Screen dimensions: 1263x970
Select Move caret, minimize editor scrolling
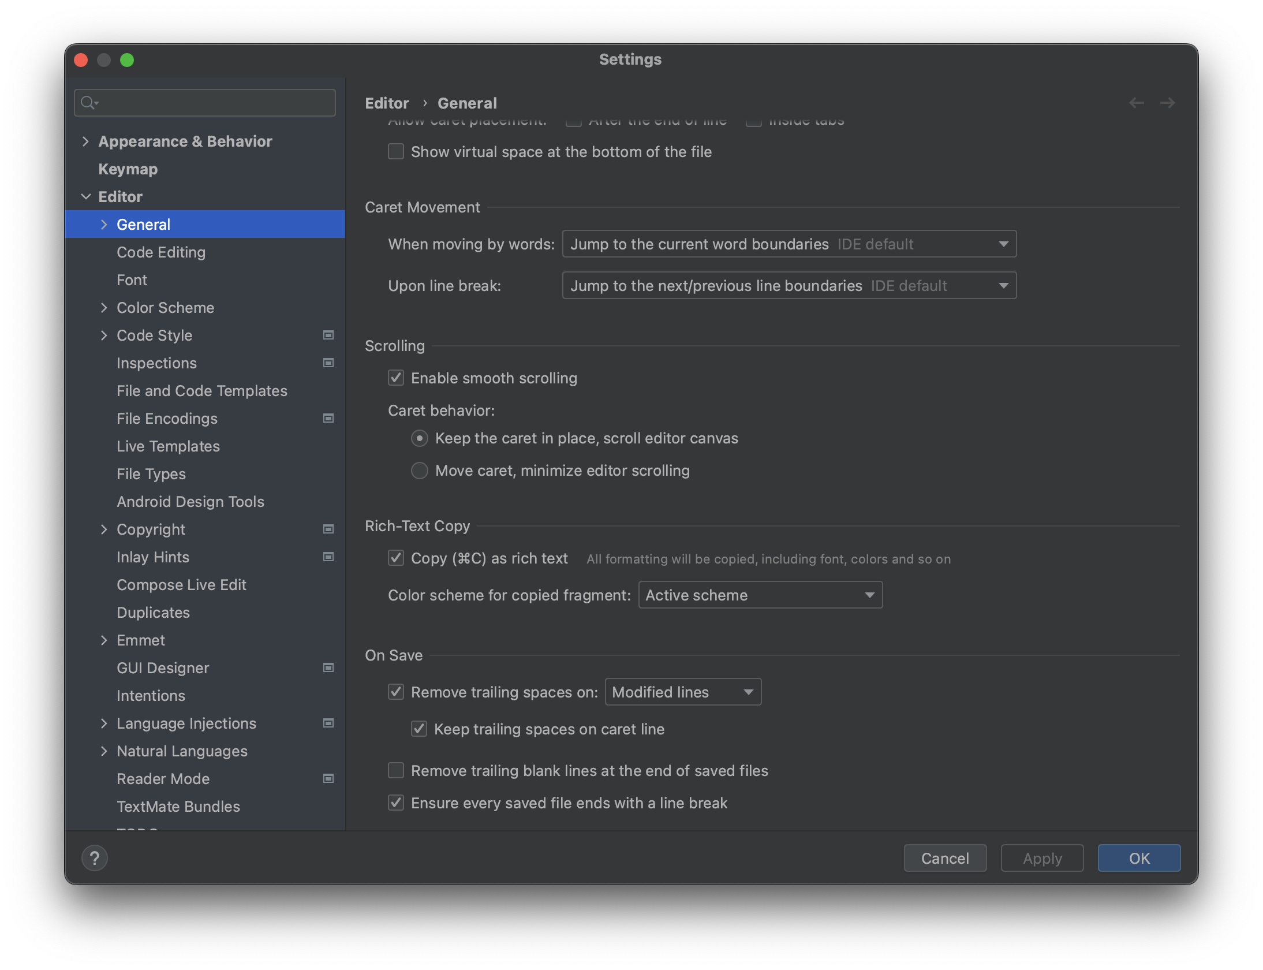coord(420,471)
